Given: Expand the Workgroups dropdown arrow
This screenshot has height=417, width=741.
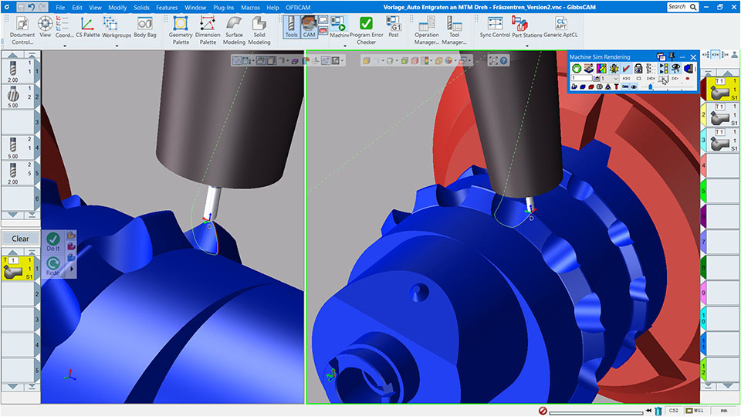Looking at the screenshot, I should (x=117, y=46).
